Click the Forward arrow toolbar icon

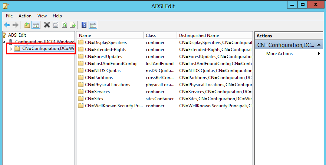click(x=16, y=25)
